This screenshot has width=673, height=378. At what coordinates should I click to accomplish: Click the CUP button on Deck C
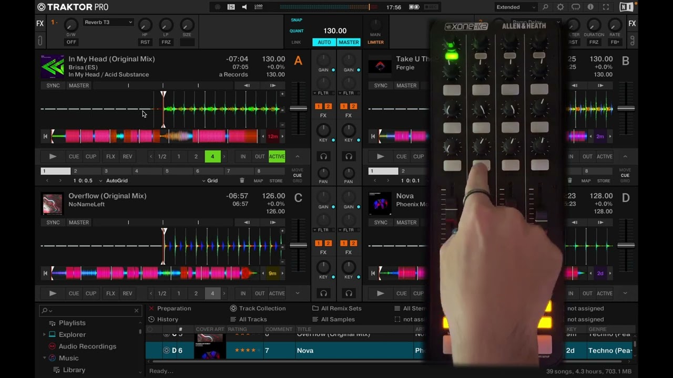[x=91, y=293]
